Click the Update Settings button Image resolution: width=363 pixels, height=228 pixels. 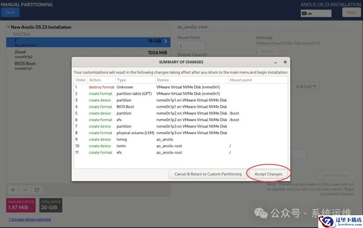pyautogui.click(x=336, y=175)
